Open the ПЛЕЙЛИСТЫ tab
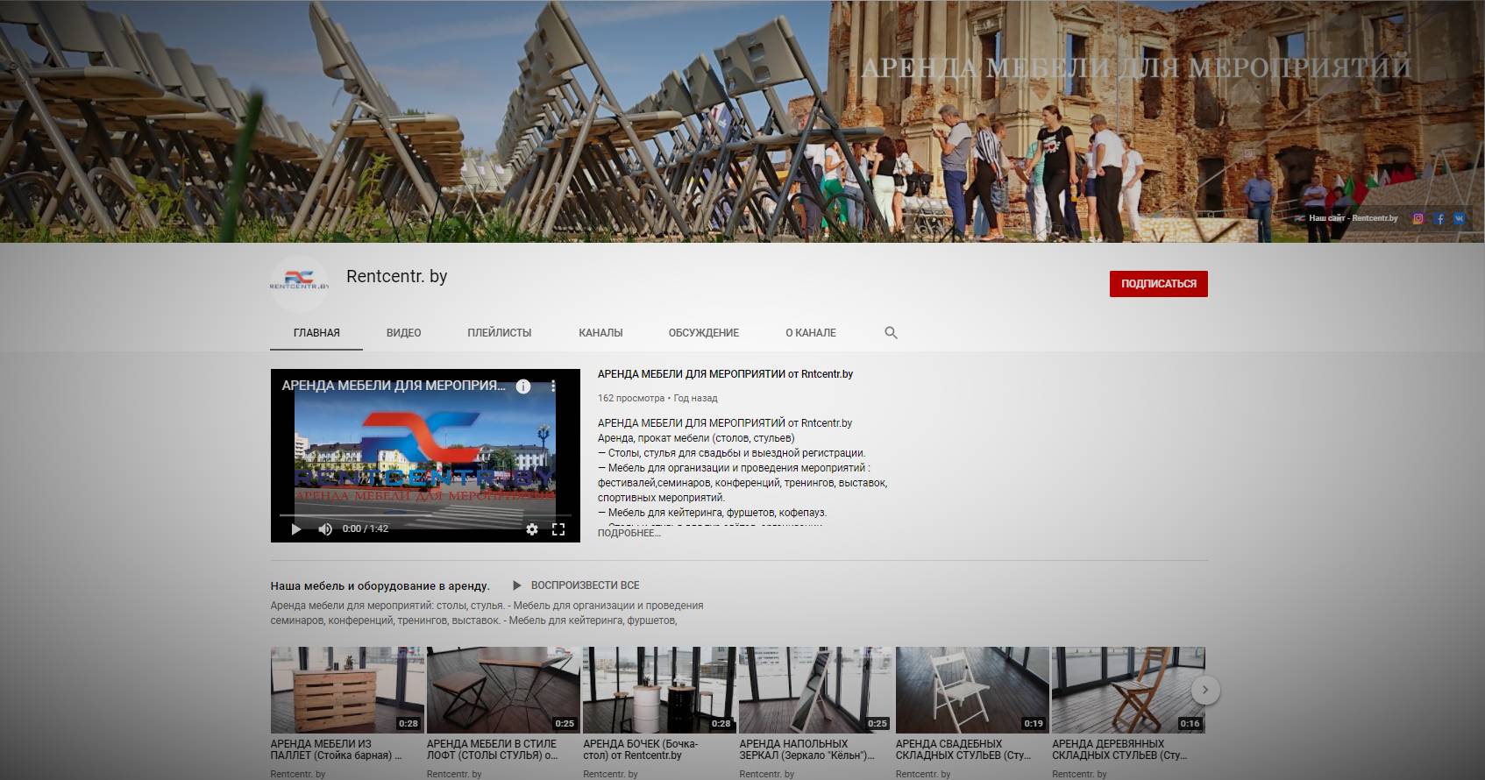The height and width of the screenshot is (780, 1485). (500, 333)
